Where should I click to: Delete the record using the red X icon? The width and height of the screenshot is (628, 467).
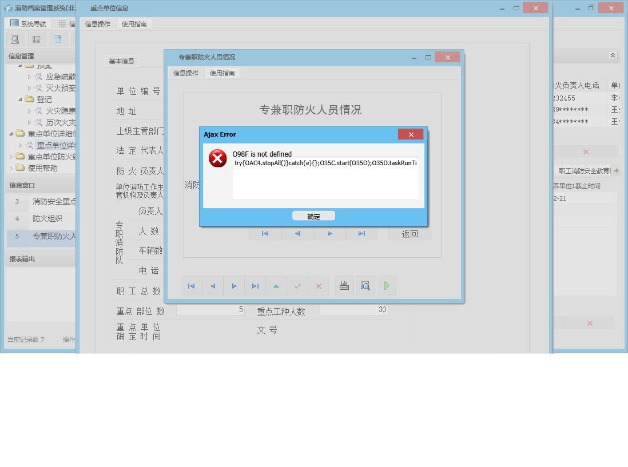point(319,286)
